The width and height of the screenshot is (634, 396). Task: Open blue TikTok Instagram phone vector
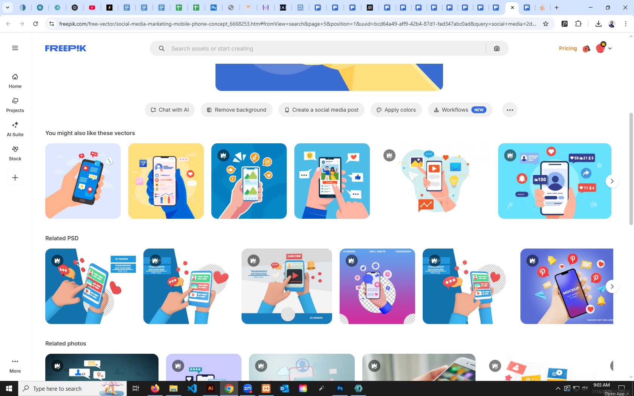click(249, 181)
